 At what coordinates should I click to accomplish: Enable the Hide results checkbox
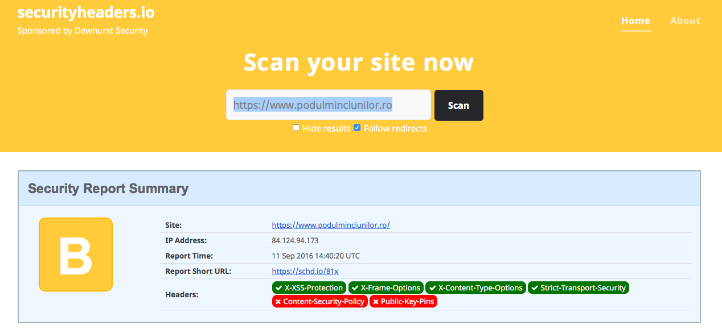click(x=296, y=128)
